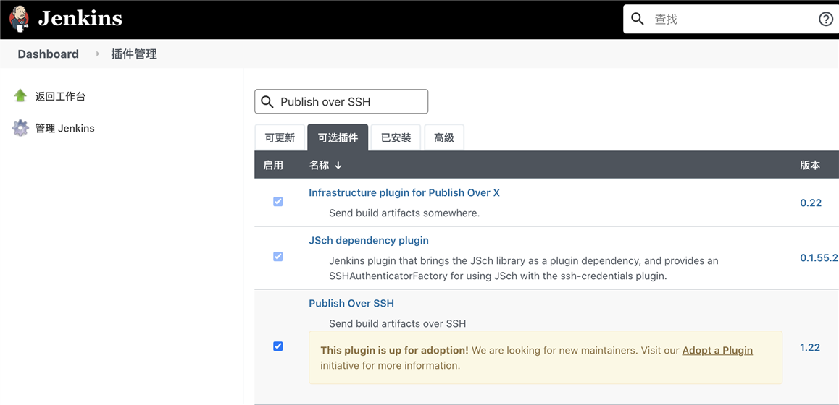This screenshot has width=839, height=405.
Task: Switch to the 高级 tab
Action: 444,138
